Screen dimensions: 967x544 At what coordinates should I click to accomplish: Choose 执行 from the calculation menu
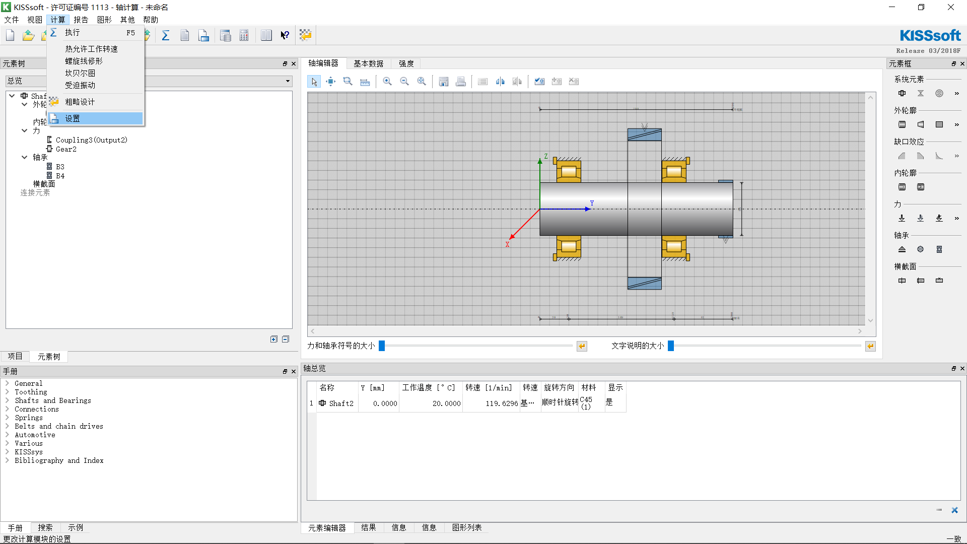tap(96, 32)
